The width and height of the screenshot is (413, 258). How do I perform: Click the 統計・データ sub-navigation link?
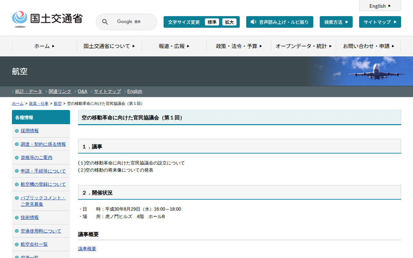29,91
